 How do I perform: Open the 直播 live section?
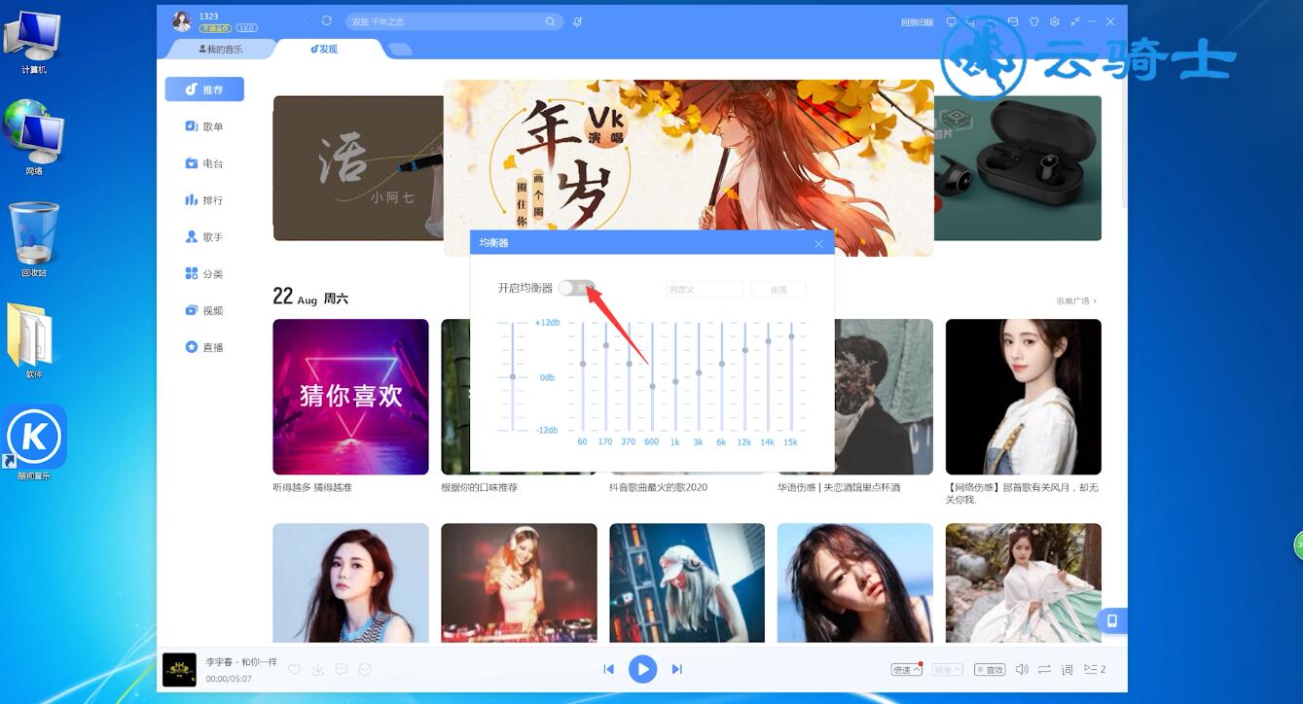pos(204,347)
